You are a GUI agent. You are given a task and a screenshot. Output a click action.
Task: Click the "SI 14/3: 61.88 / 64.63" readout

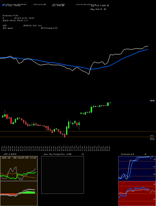point(24,18)
